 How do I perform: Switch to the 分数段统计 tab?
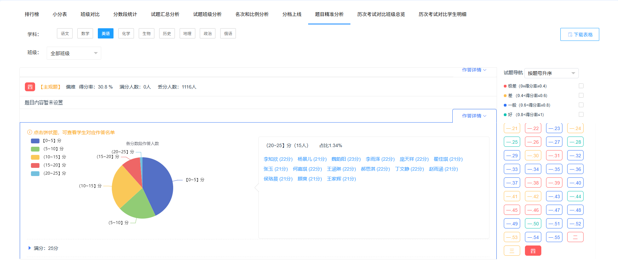[x=125, y=14]
